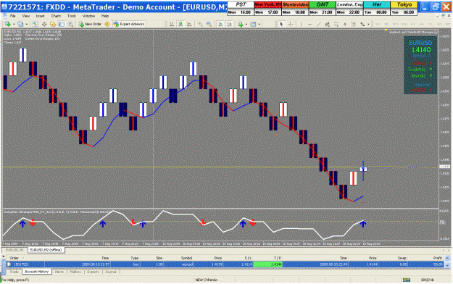This screenshot has width=453, height=284.
Task: Click the terminal scroll down arrow
Action: (447, 264)
